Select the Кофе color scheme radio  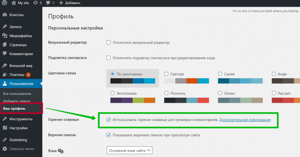274,74
